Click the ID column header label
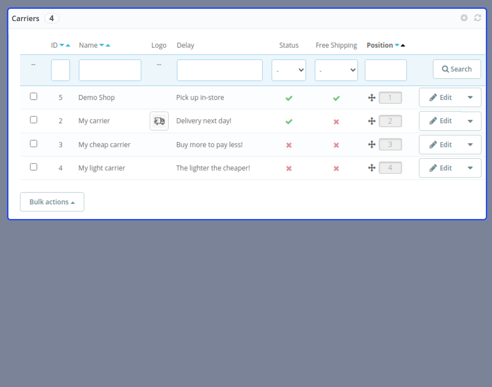 pos(54,45)
